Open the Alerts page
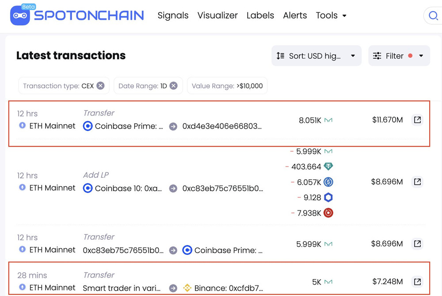 295,15
